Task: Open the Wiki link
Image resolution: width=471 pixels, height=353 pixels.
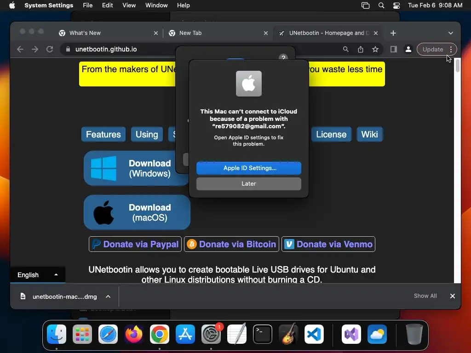Action: [369, 134]
